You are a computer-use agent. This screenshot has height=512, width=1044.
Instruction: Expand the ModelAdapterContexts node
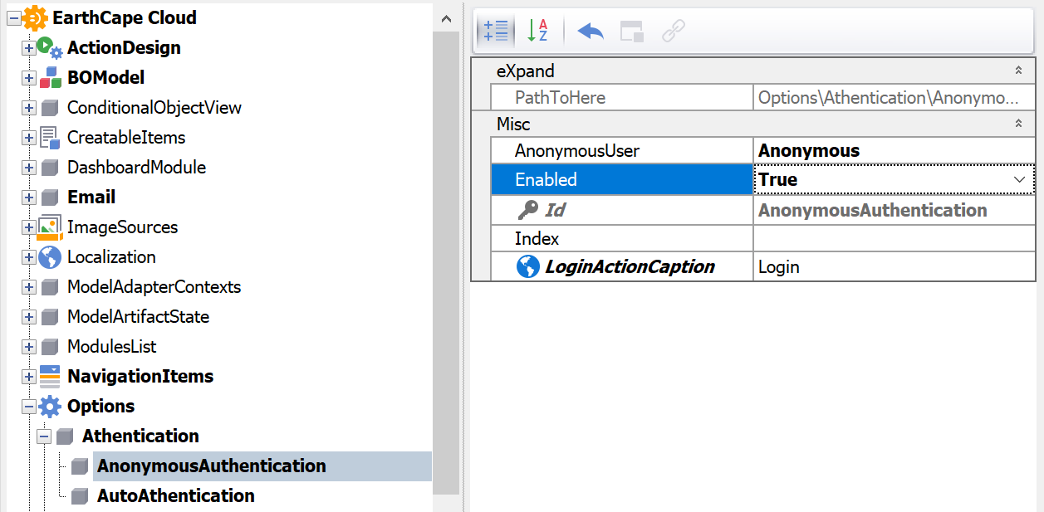click(x=29, y=287)
